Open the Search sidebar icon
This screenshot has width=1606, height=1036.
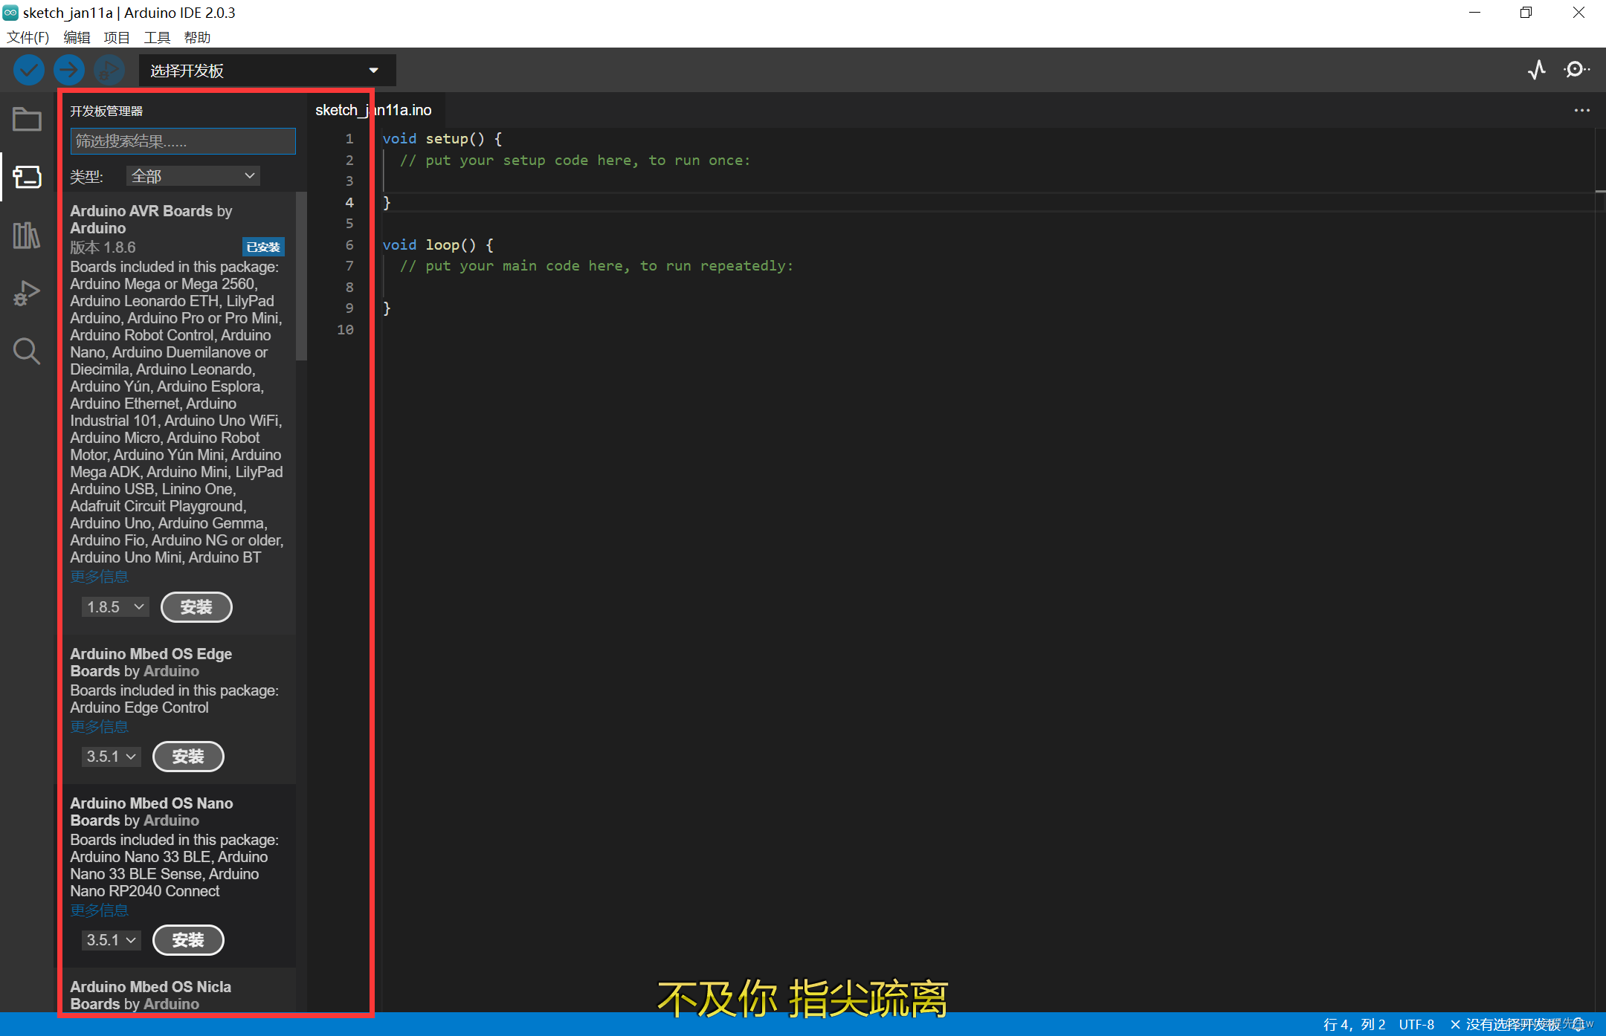point(27,351)
